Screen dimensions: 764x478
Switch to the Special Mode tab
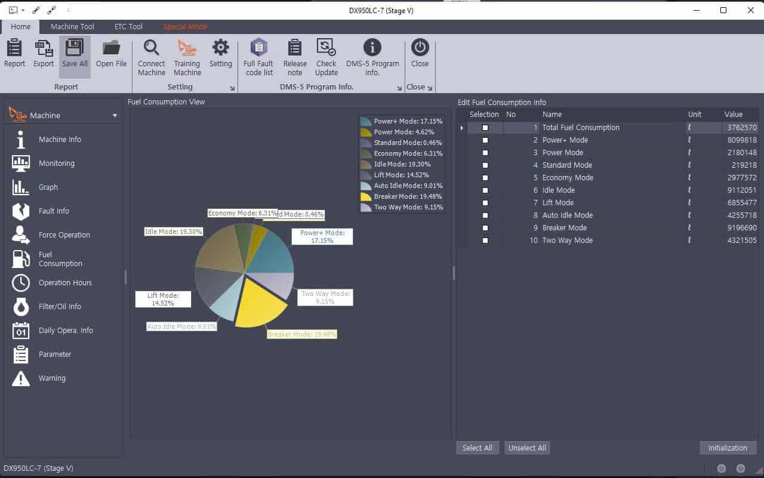pos(185,27)
